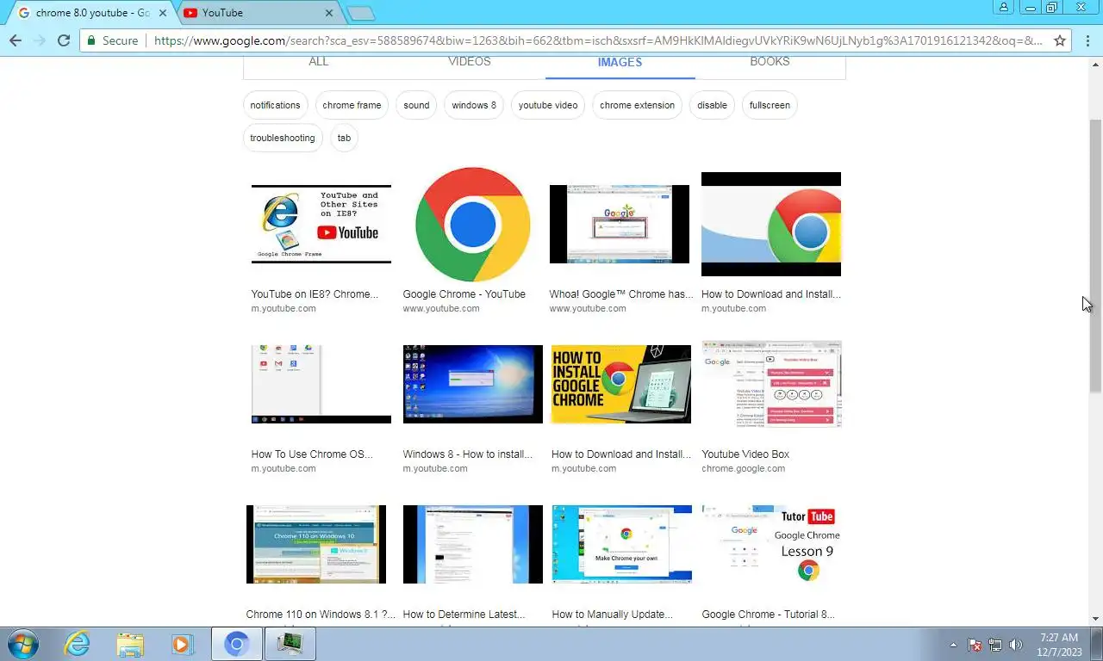1103x661 pixels.
Task: Open 'Tutor Tube Google Chrome Lesson 9' thumbnail
Action: [771, 544]
